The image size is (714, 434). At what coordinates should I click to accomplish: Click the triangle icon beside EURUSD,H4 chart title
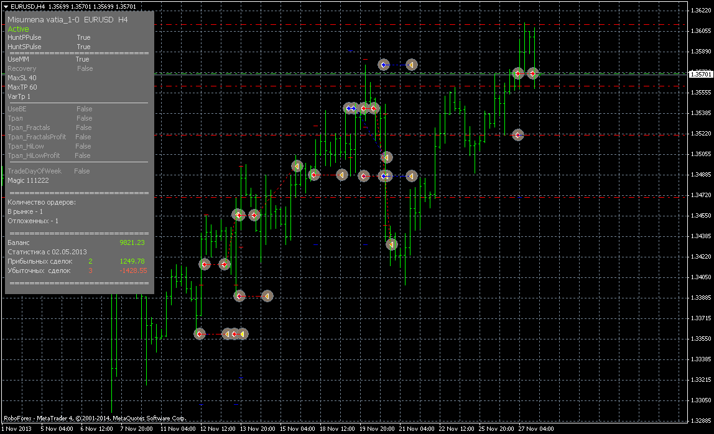coord(6,7)
